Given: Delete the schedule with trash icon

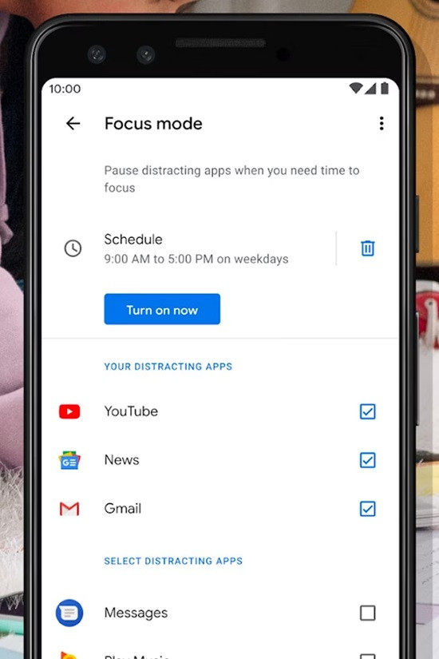Looking at the screenshot, I should coord(368,248).
